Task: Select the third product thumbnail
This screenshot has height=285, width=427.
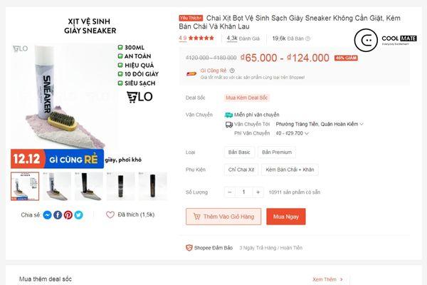Action: 89,186
